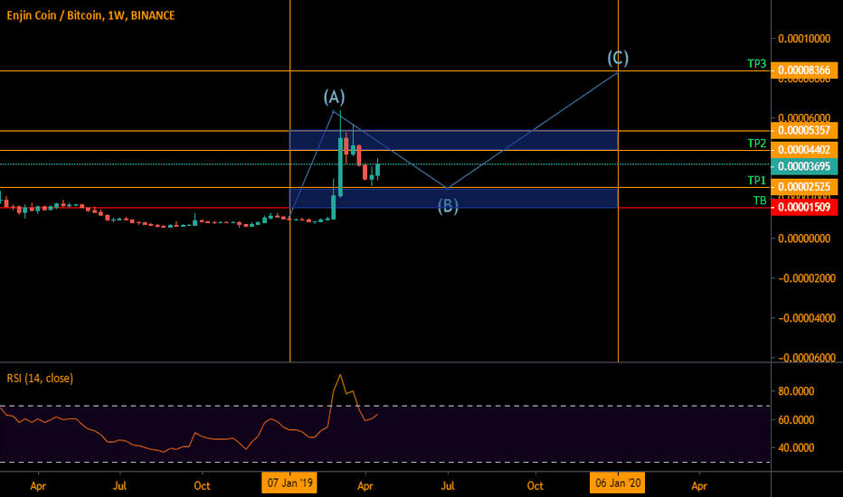
Task: Click the Oct label left of 07 Jan '19
Action: coord(202,486)
